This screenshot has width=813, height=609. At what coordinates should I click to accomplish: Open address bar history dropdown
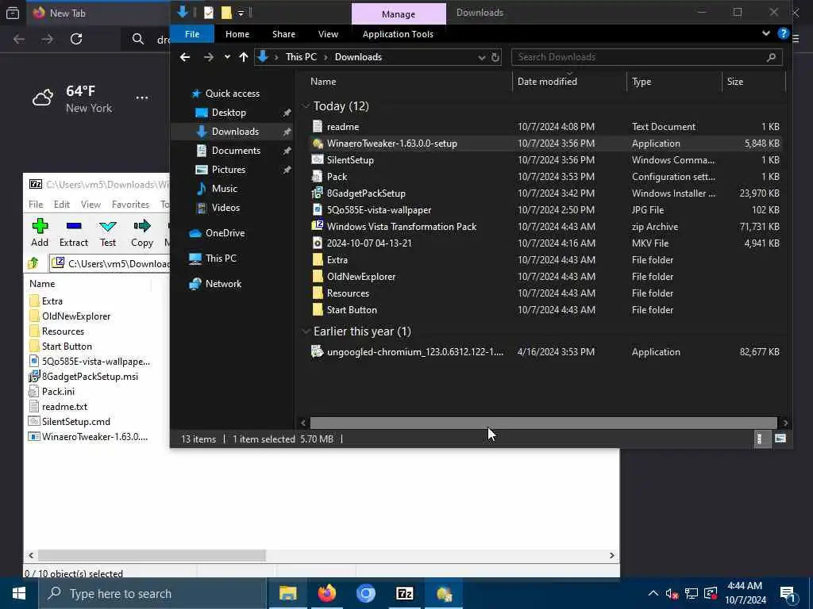482,57
